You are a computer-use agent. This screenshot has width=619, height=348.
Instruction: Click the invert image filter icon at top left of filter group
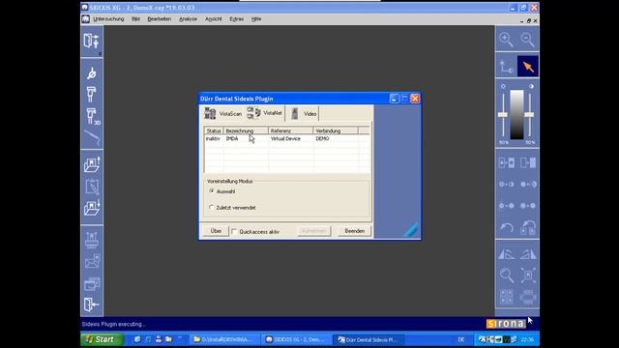tap(507, 162)
